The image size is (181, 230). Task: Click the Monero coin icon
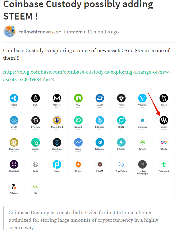(57, 98)
